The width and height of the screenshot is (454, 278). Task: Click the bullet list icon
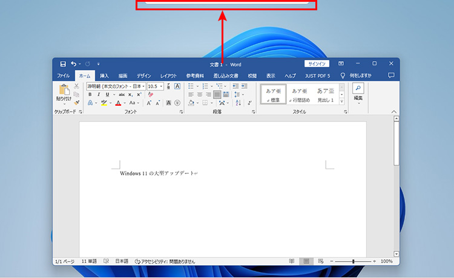pos(191,86)
